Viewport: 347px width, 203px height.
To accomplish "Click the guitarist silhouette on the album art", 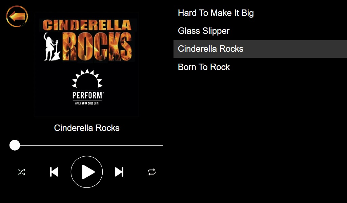I will coord(49,47).
